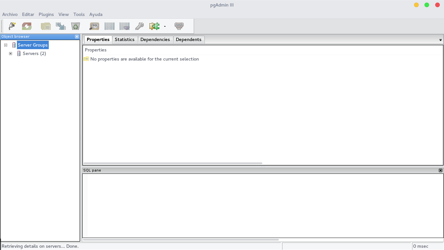Close the Object browser panel

click(x=77, y=36)
